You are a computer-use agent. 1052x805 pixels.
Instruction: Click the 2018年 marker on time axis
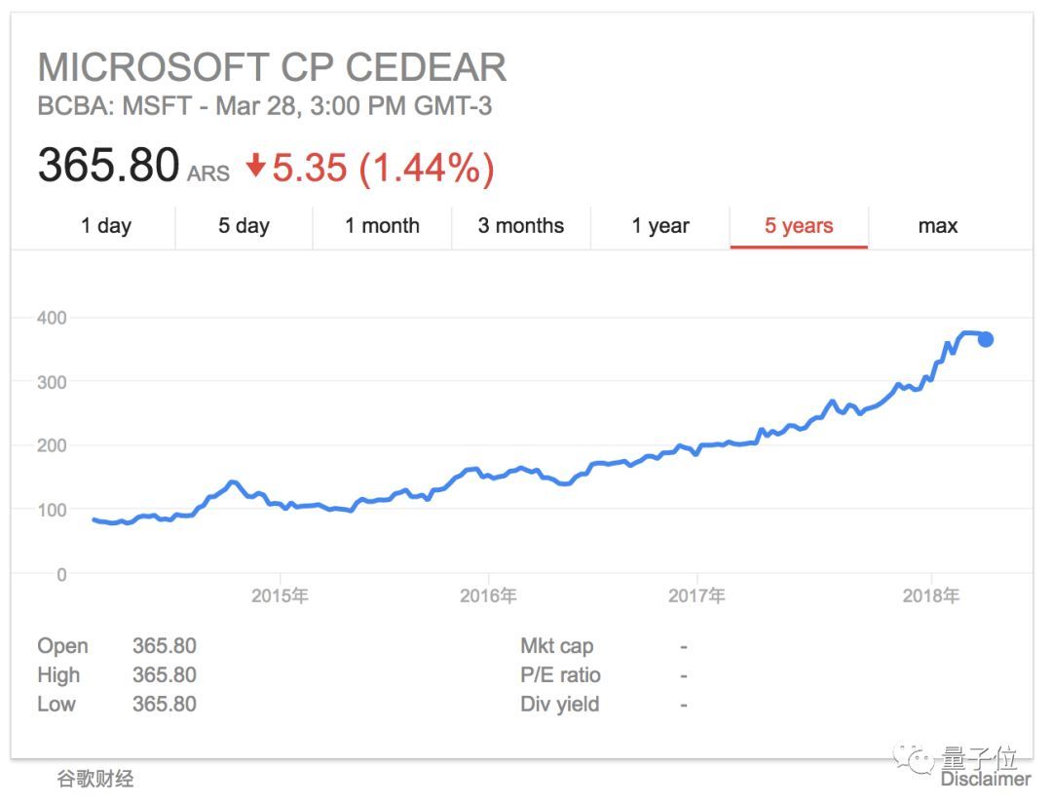(x=930, y=595)
